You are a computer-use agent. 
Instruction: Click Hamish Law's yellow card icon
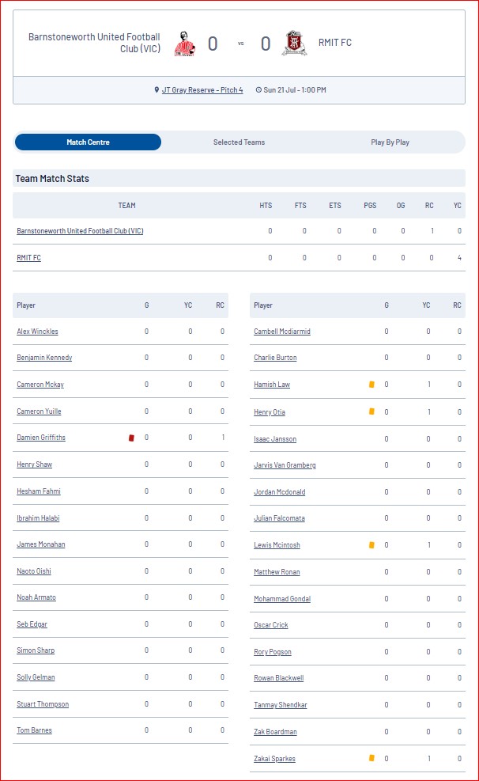point(372,385)
